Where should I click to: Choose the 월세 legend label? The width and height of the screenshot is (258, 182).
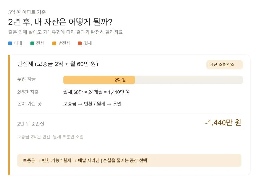click(88, 43)
